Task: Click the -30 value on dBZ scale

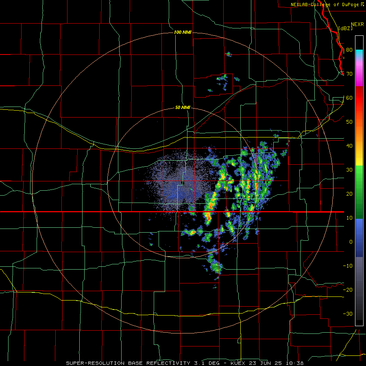Action: (348, 314)
